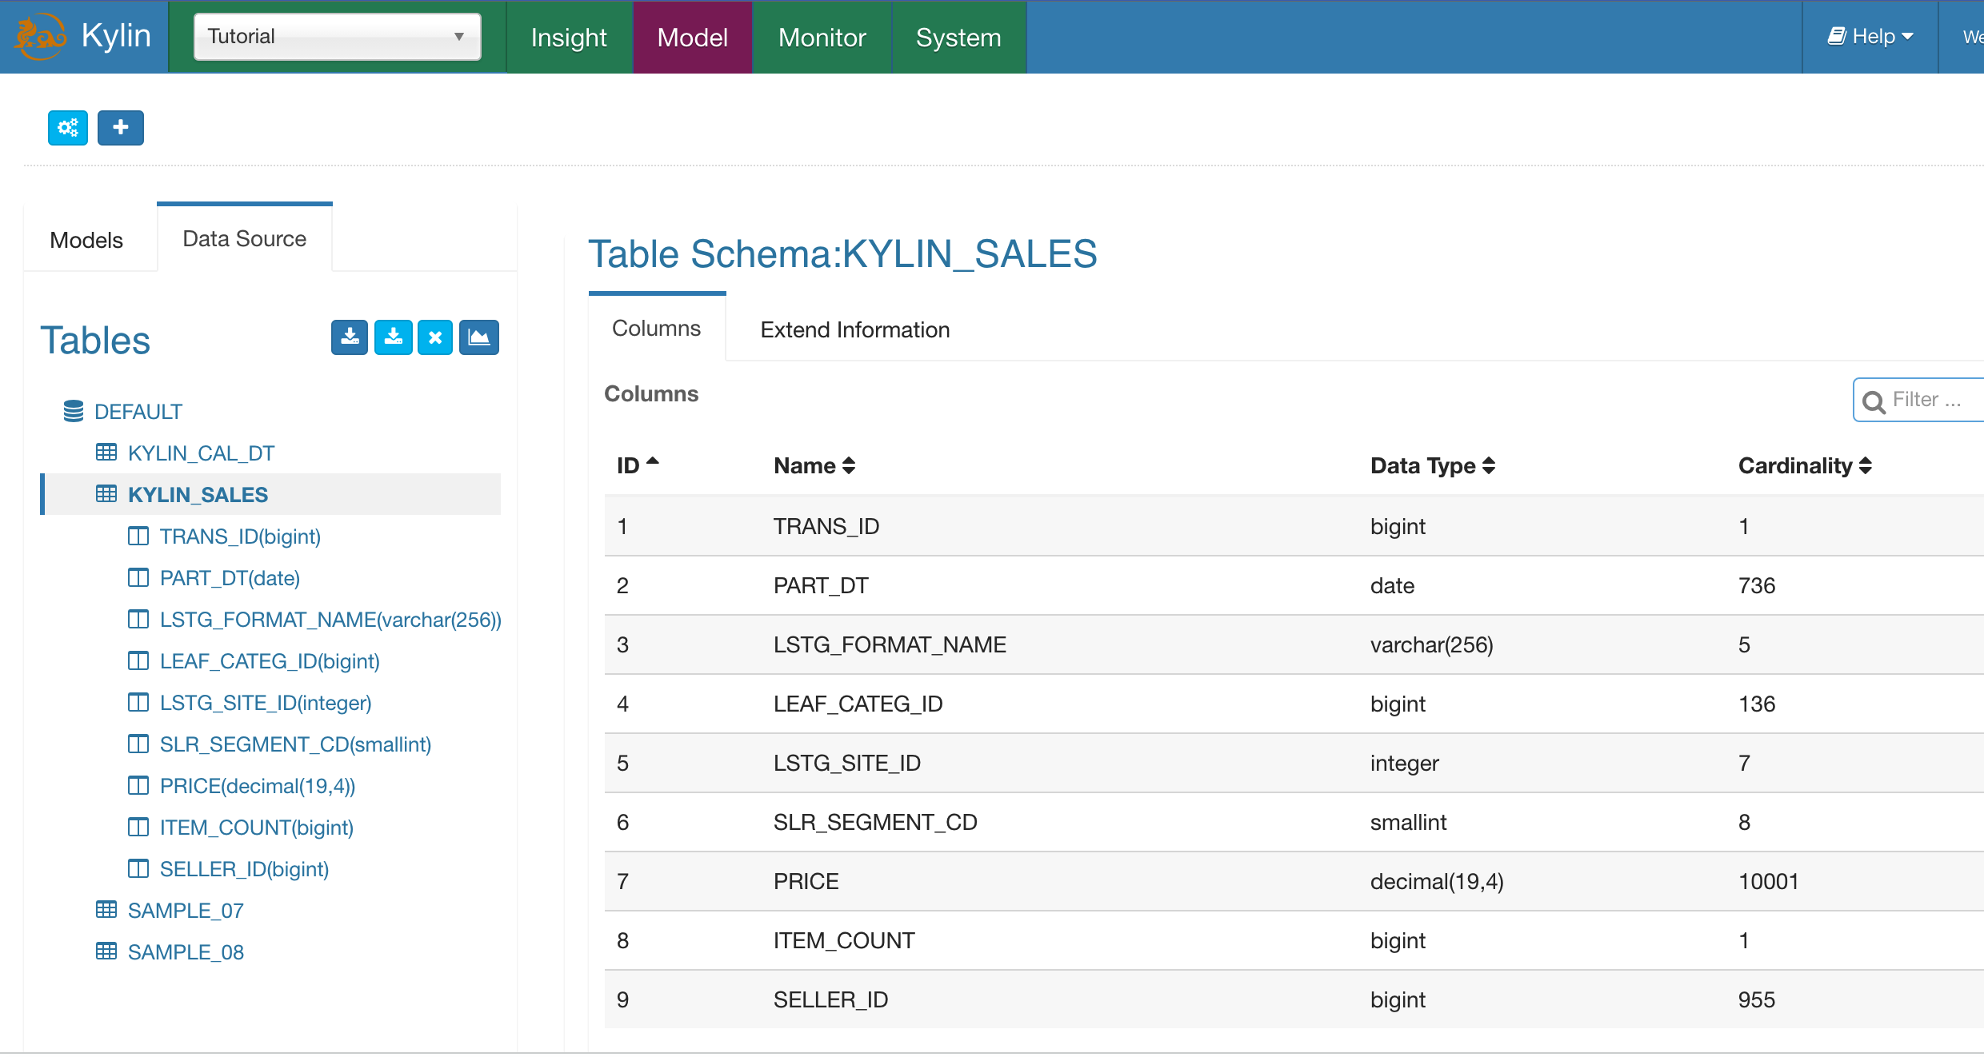Click the DEFAULT database stack icon

(x=74, y=412)
